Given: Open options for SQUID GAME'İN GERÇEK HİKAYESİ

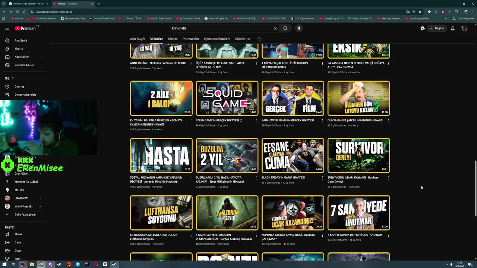Looking at the screenshot, I should (257, 121).
